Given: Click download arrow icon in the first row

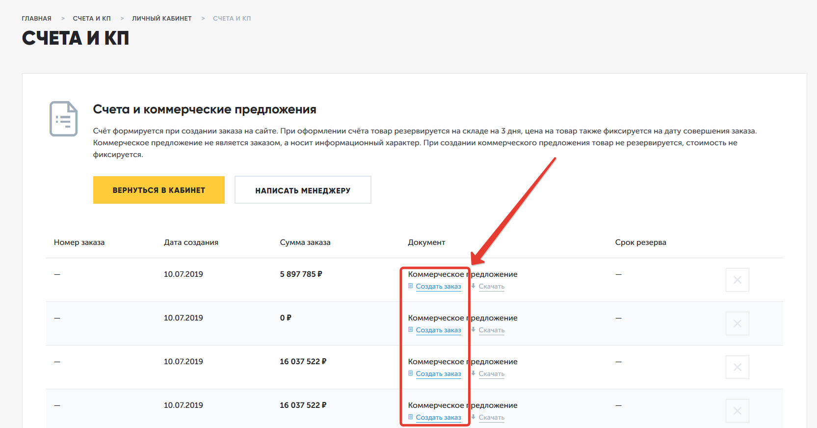Looking at the screenshot, I should [474, 286].
